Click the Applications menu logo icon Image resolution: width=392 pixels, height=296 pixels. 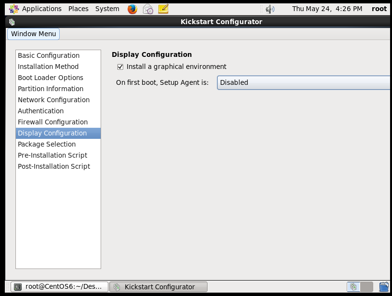[14, 9]
